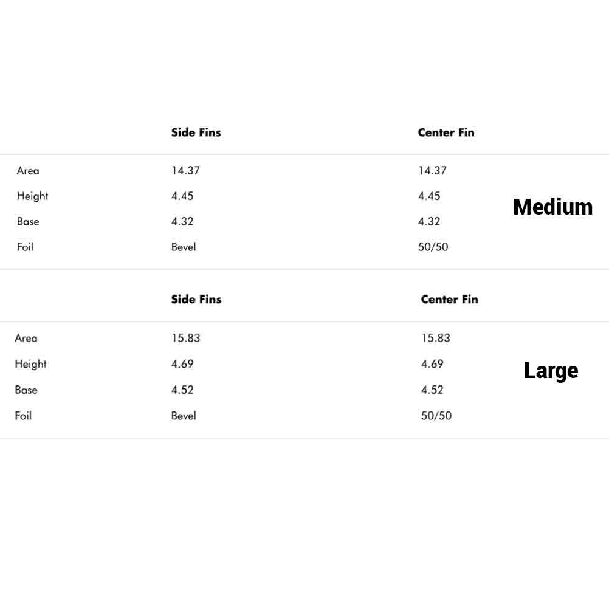The width and height of the screenshot is (609, 609).
Task: Click Side Fins base value 4.32
Action: coord(182,222)
